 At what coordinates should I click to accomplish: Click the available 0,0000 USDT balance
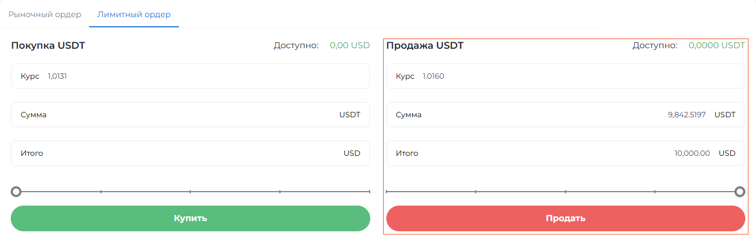pos(717,46)
